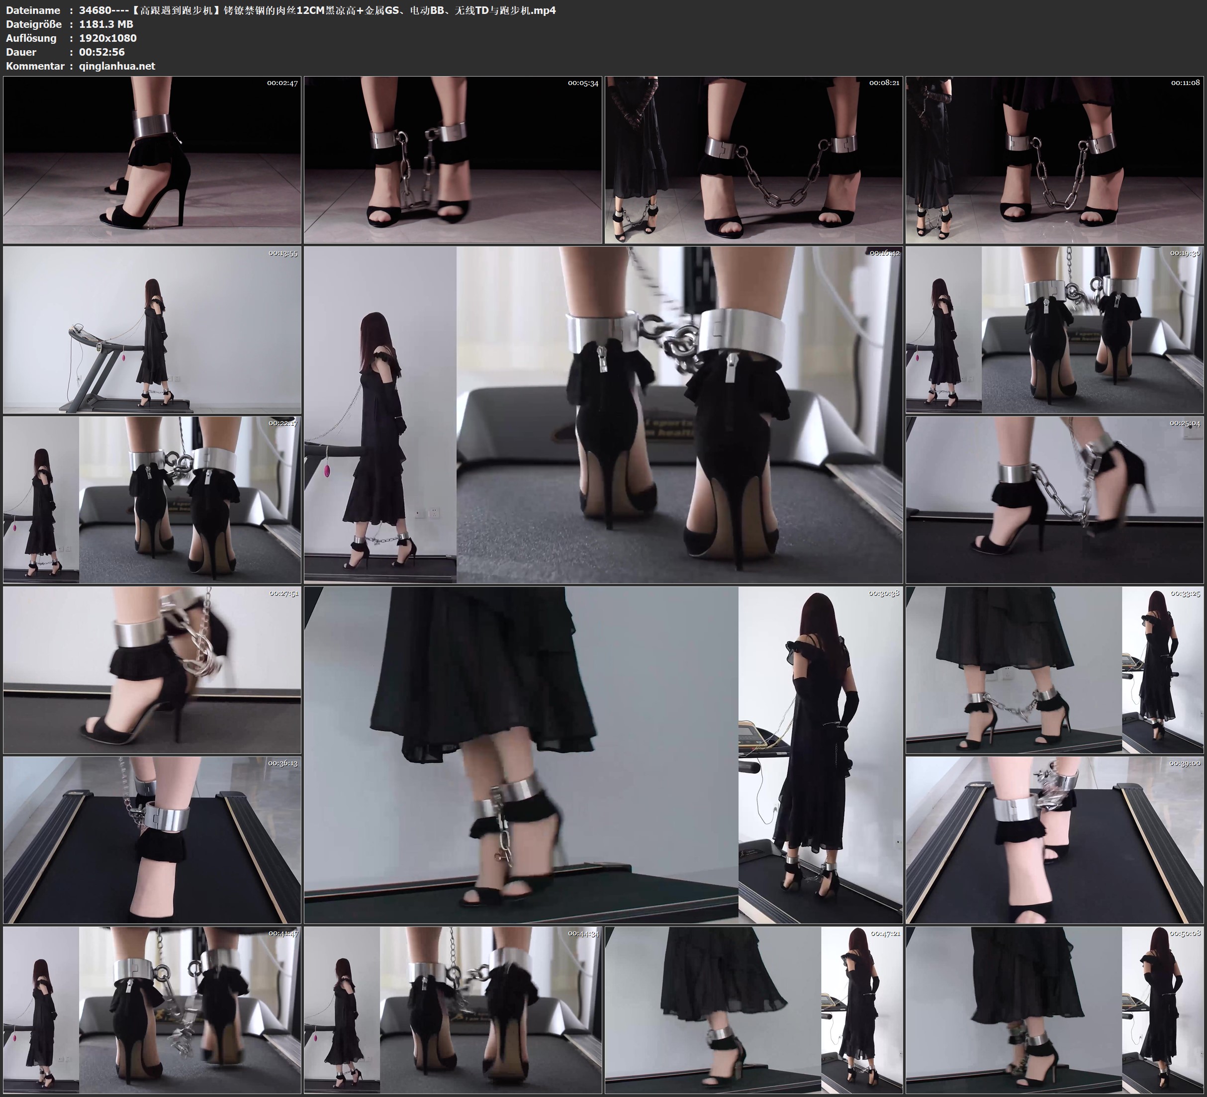Click the qinglanhua.net comment text
The image size is (1207, 1097).
[117, 66]
